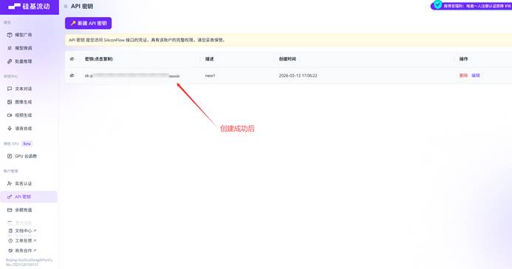Screen dimensions: 512x269
Task: Open the purple promotion banner at the top right
Action: (471, 6)
